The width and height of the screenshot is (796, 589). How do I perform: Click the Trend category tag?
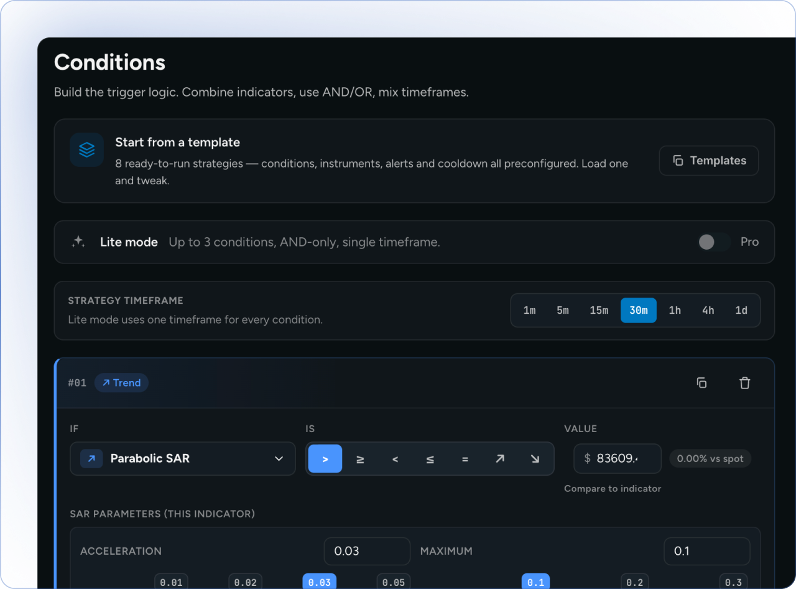(121, 383)
